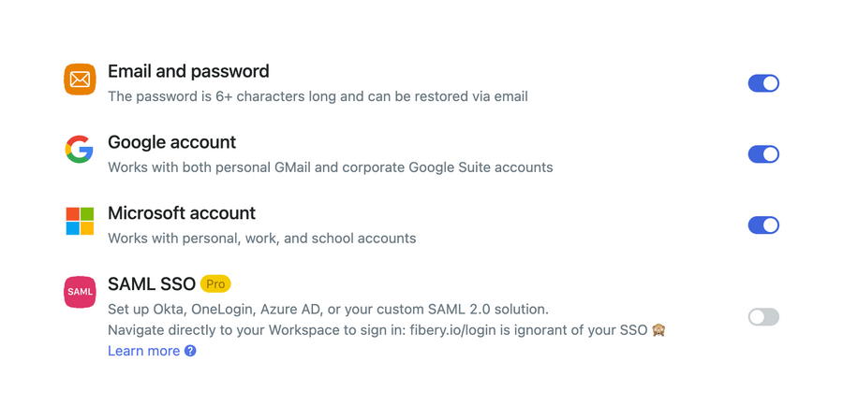Image resolution: width=843 pixels, height=420 pixels.
Task: Click the Email and password heading
Action: pos(188,71)
